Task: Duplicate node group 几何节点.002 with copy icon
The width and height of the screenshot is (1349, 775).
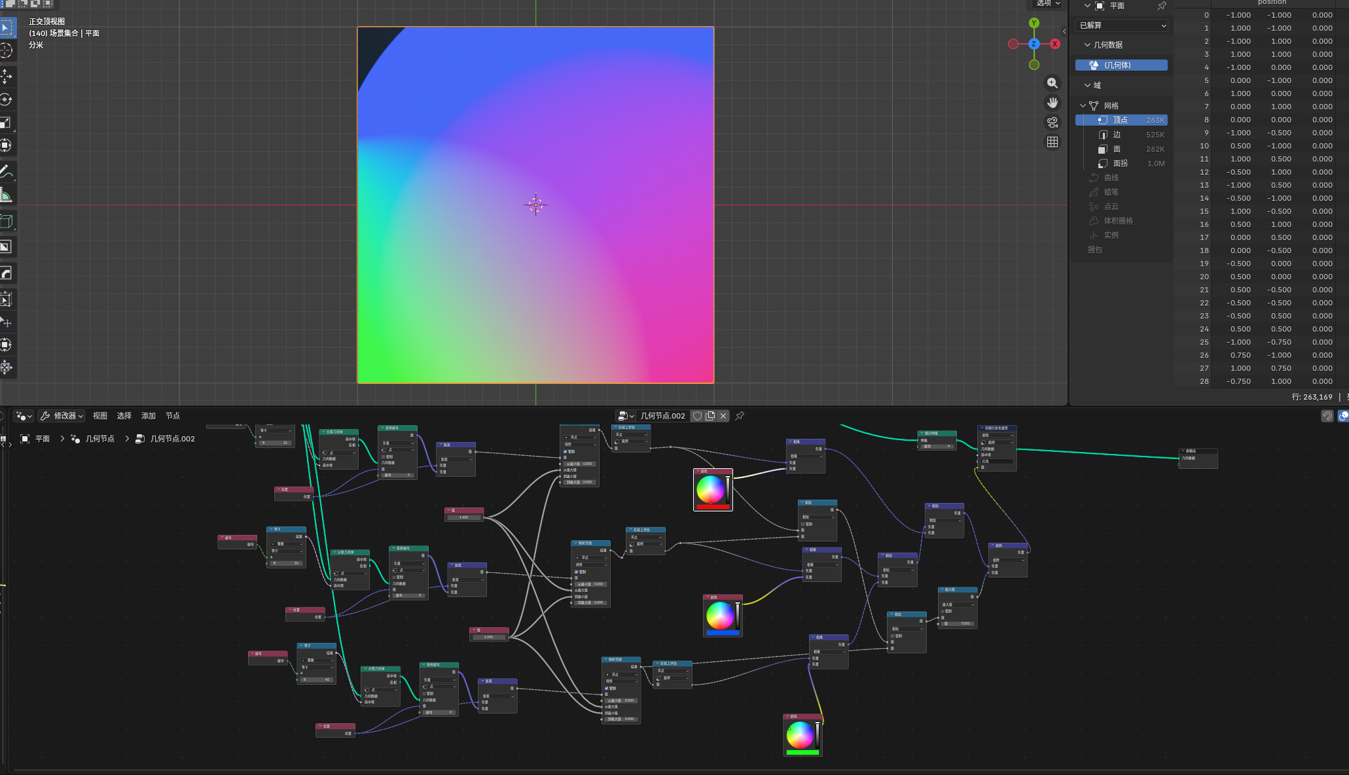Action: 710,416
